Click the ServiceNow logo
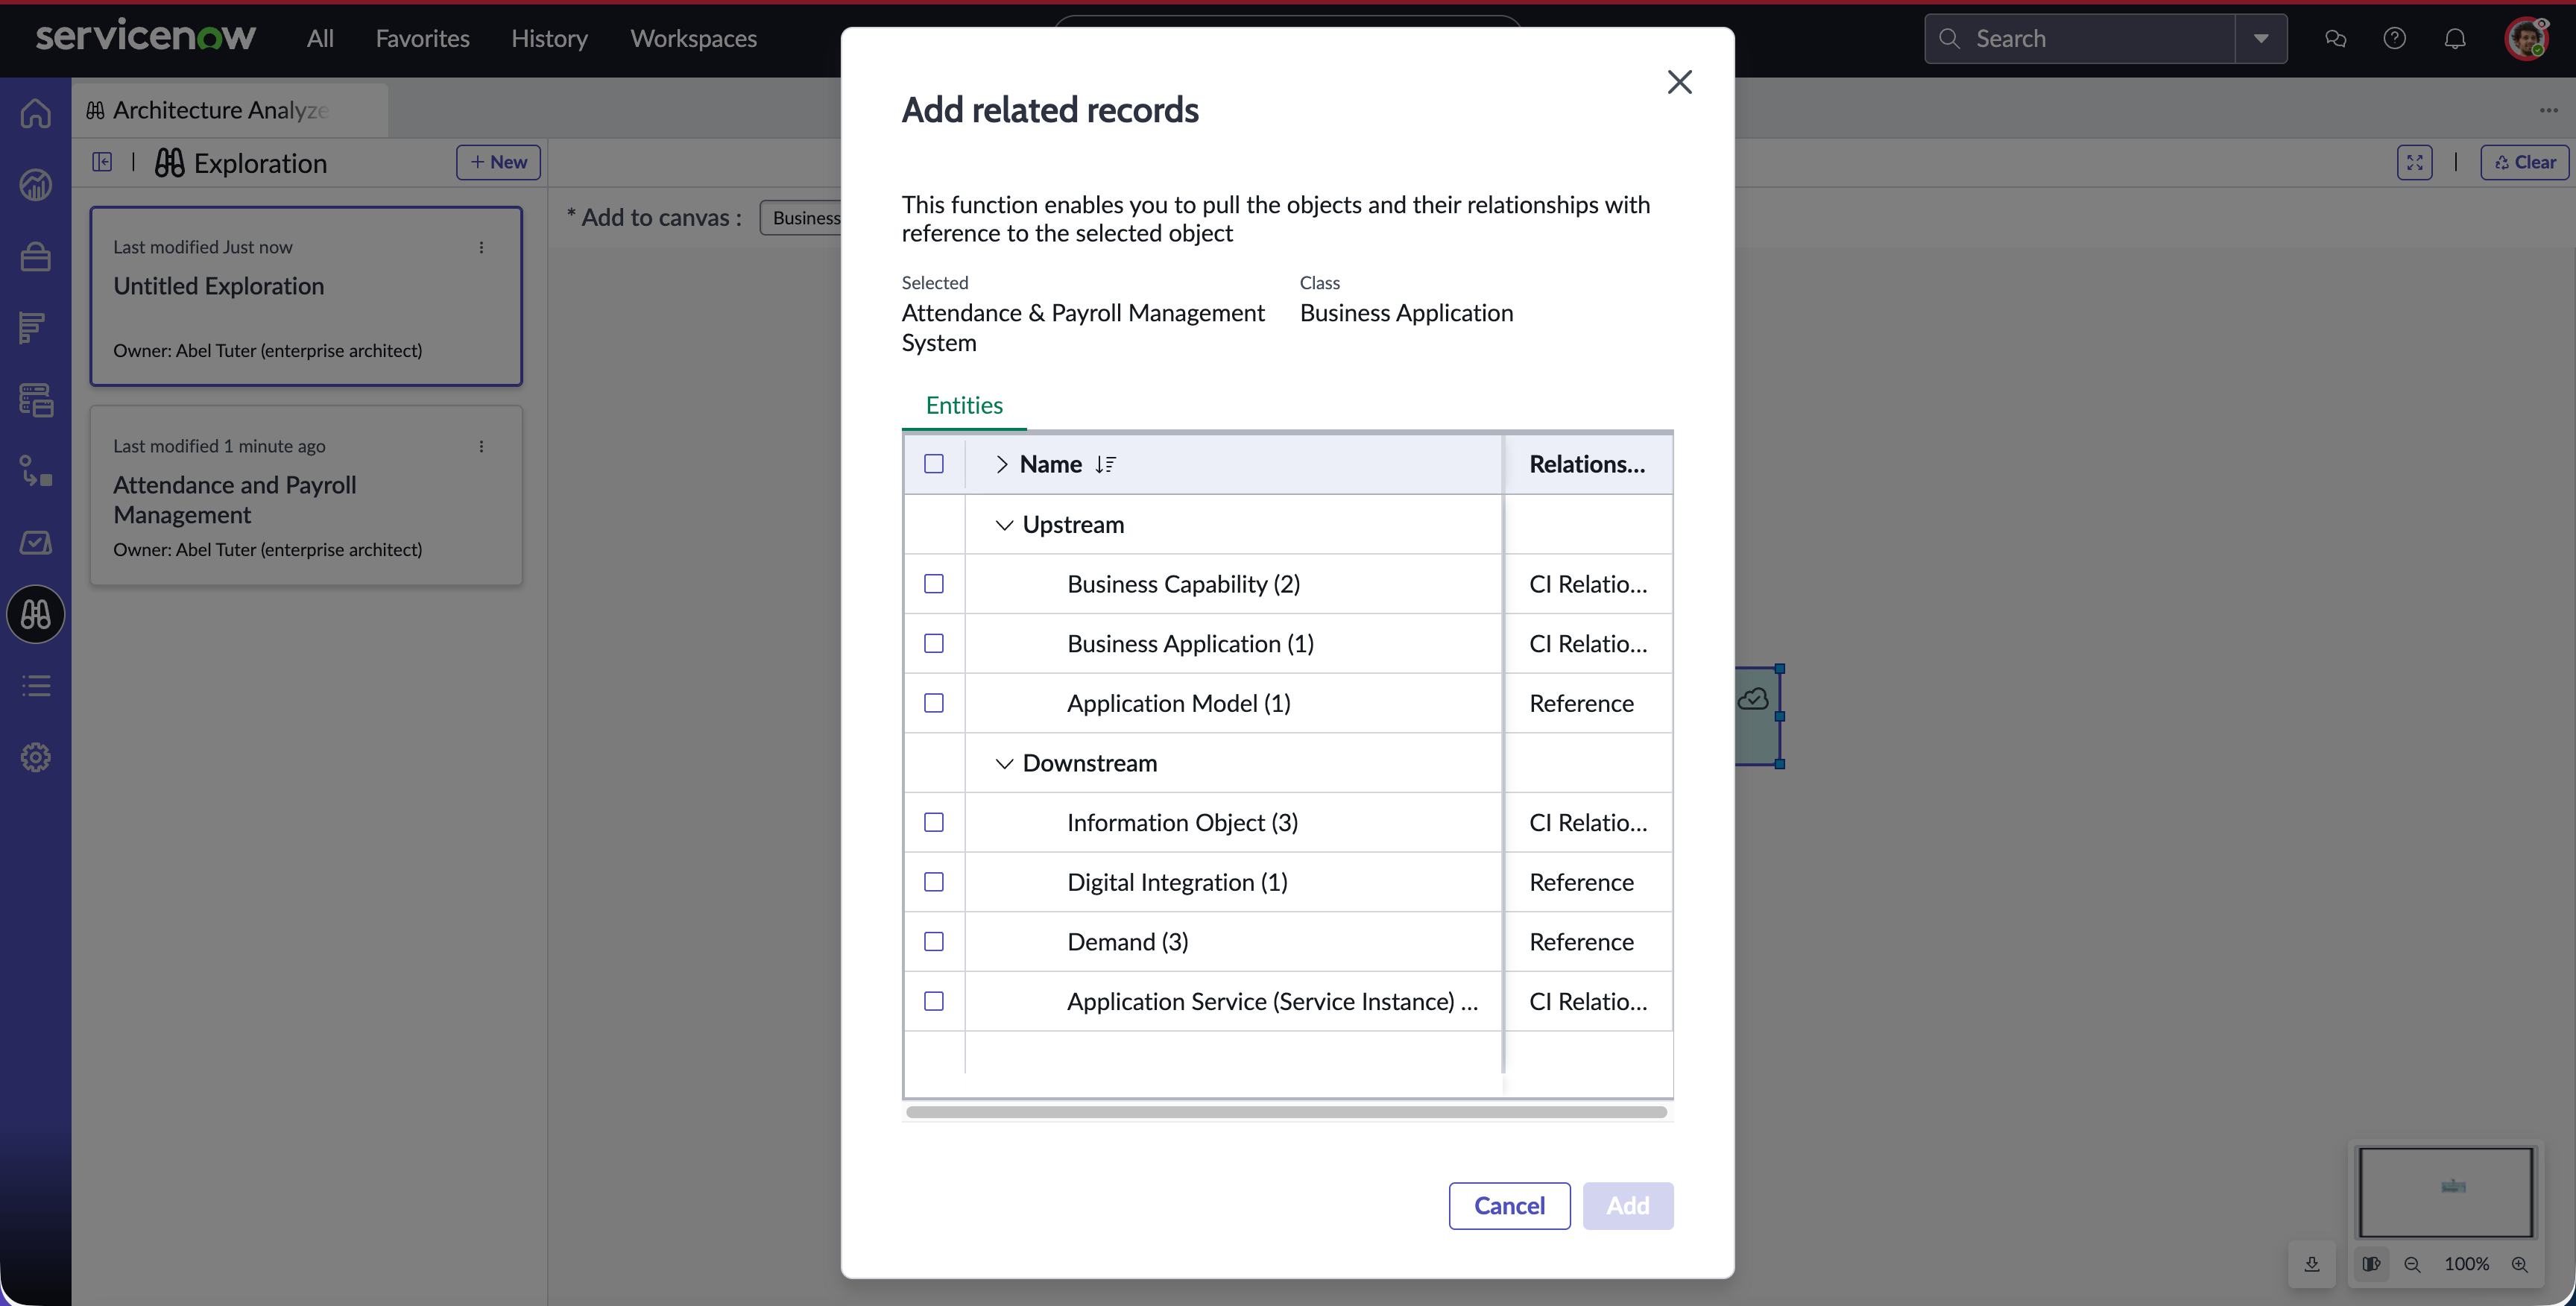Viewport: 2576px width, 1306px height. (146, 37)
